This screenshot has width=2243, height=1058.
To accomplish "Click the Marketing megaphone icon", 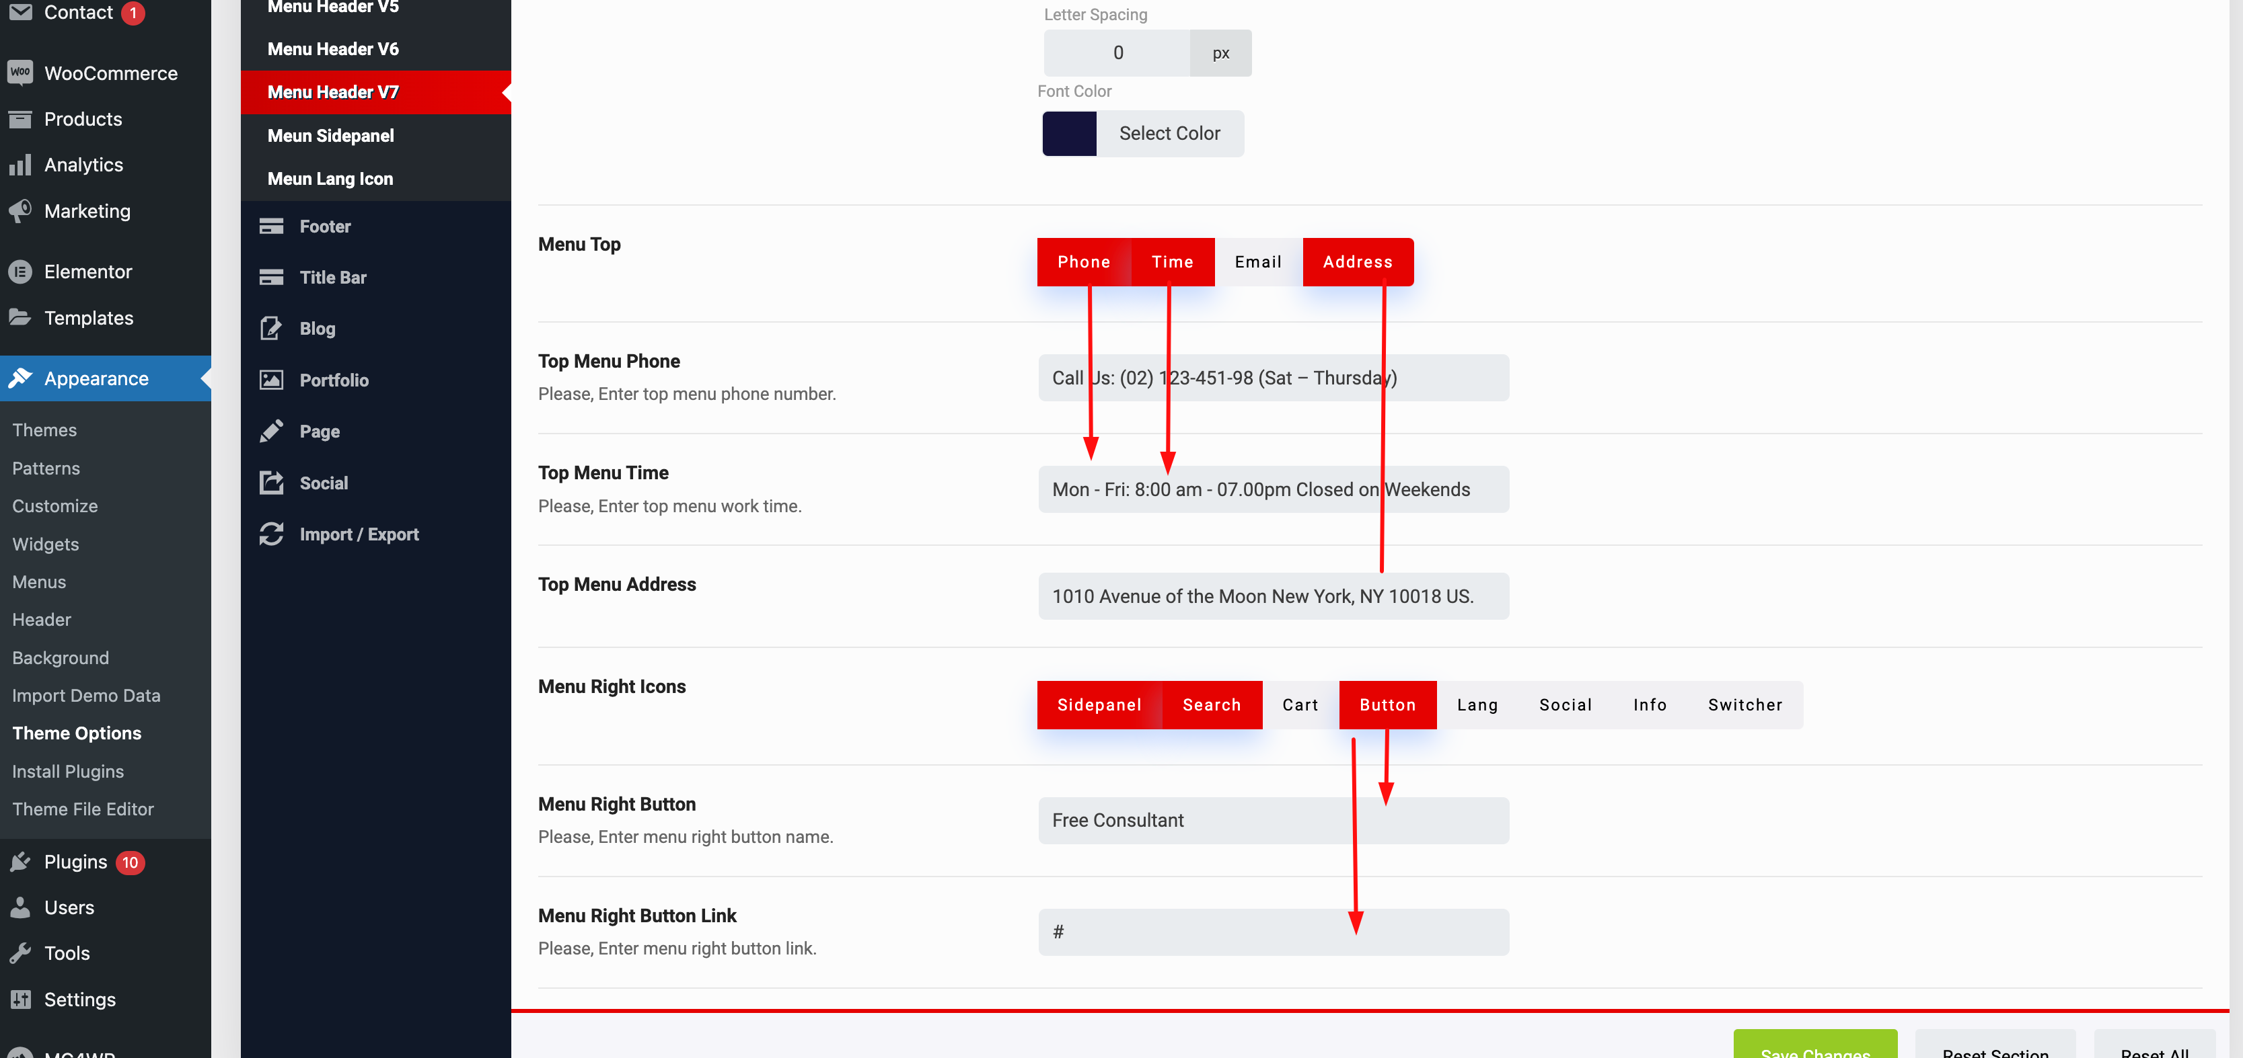I will tap(20, 210).
